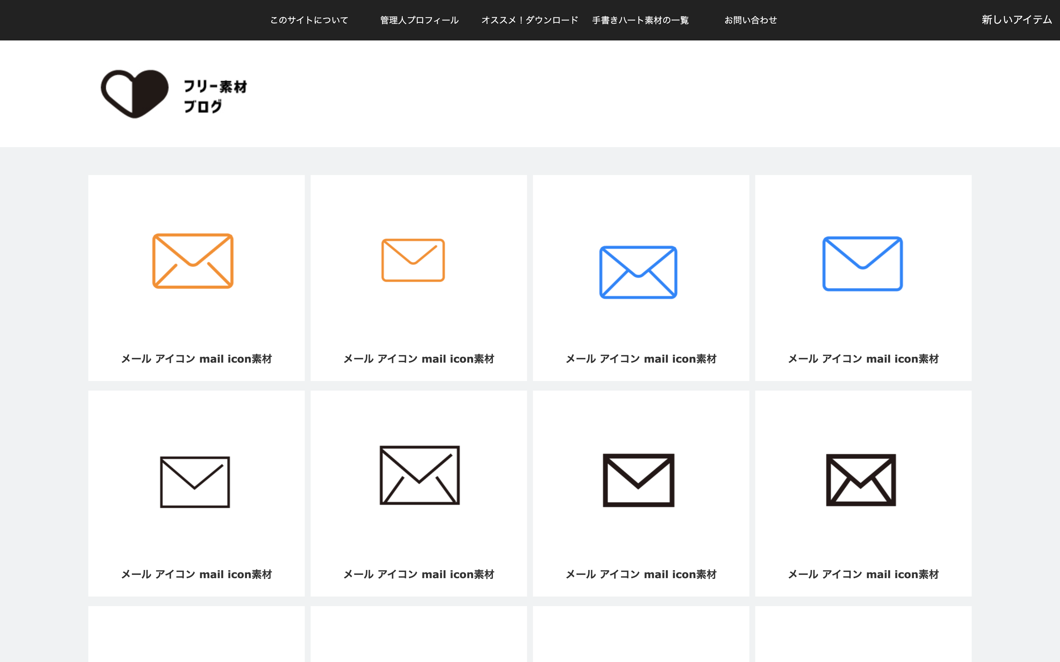Choose the thick black simple envelope icon
This screenshot has height=662, width=1060.
639,480
